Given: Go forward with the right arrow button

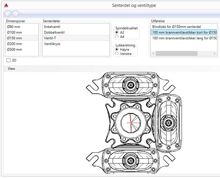Looking at the screenshot, I should point(15,14).
